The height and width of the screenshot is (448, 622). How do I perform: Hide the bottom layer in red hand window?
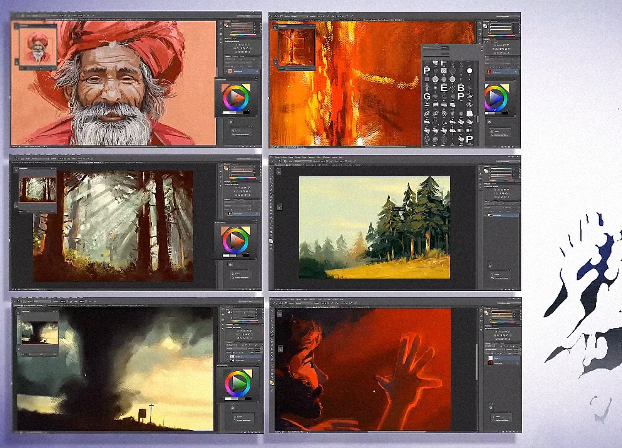click(486, 363)
